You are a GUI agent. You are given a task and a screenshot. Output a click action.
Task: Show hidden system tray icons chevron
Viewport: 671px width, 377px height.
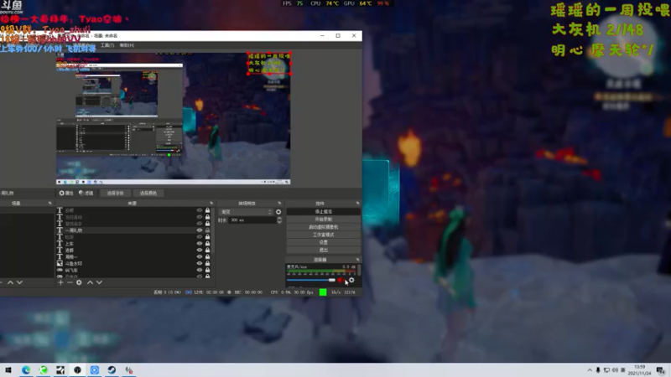pos(590,370)
